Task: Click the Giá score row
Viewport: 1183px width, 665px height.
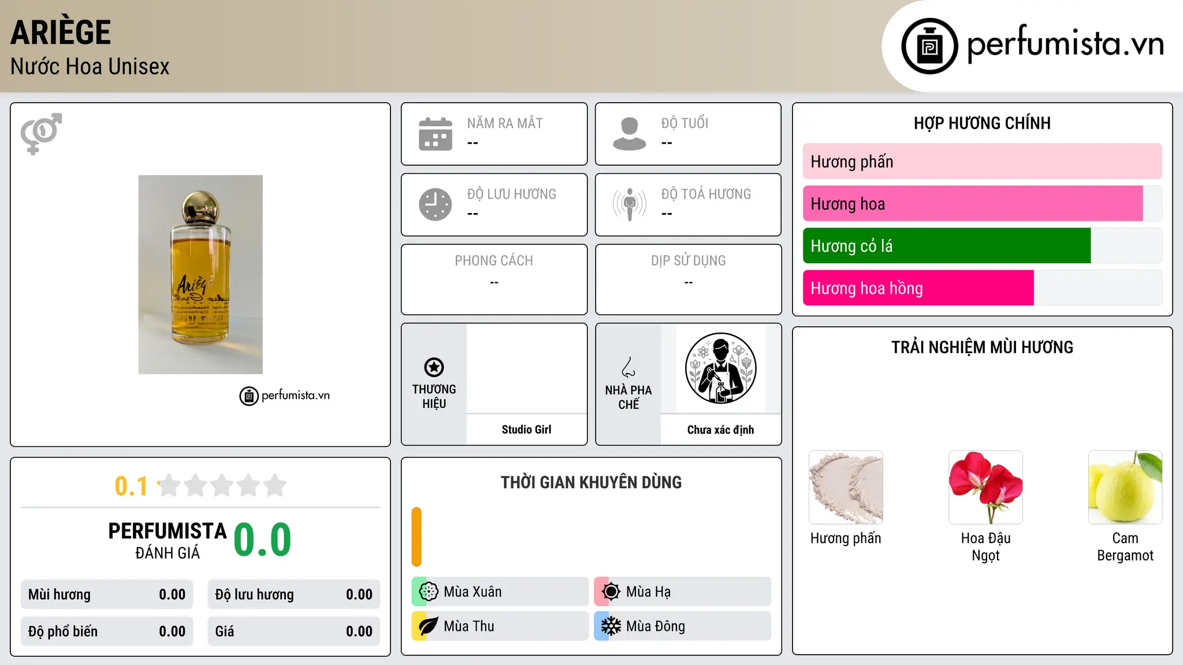Action: pos(294,632)
